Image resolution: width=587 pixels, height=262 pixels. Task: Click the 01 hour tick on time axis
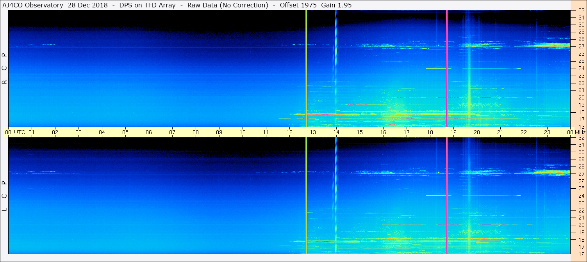[32, 132]
